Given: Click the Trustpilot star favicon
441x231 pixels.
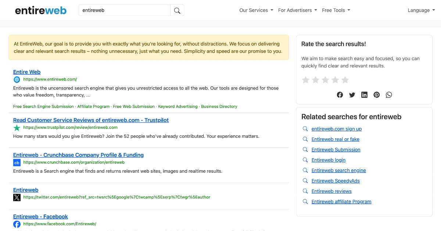Looking at the screenshot, I should tap(17, 128).
